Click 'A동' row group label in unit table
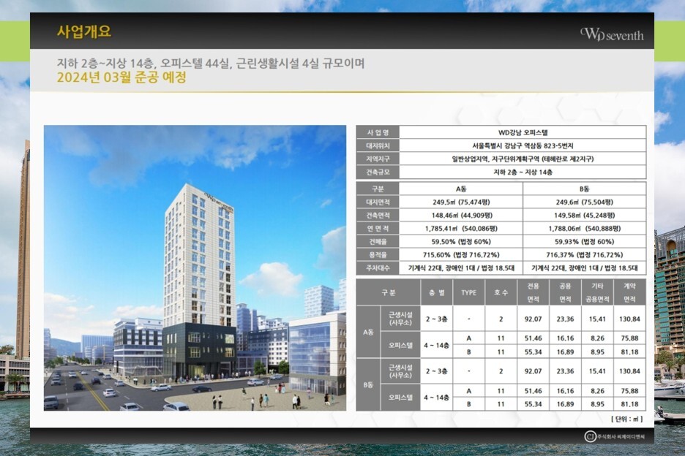Image resolution: width=685 pixels, height=456 pixels. pos(368,332)
